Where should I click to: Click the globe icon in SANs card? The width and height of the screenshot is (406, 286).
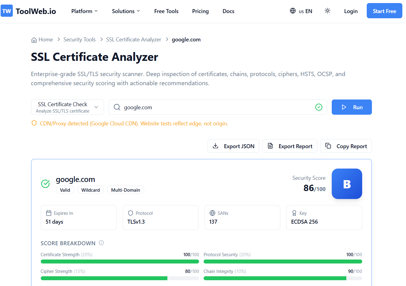coord(212,213)
